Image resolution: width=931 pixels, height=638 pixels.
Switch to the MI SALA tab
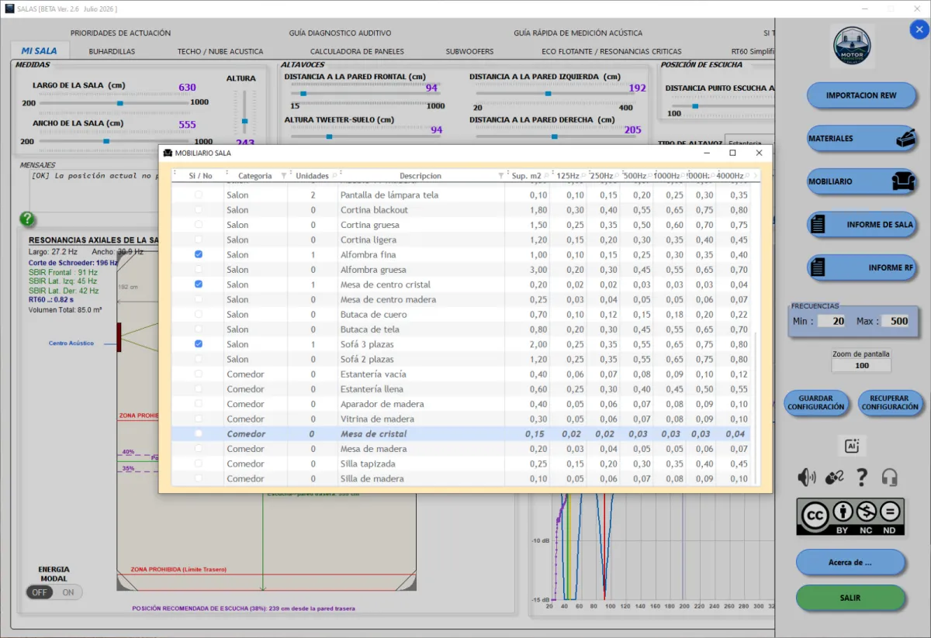point(39,51)
